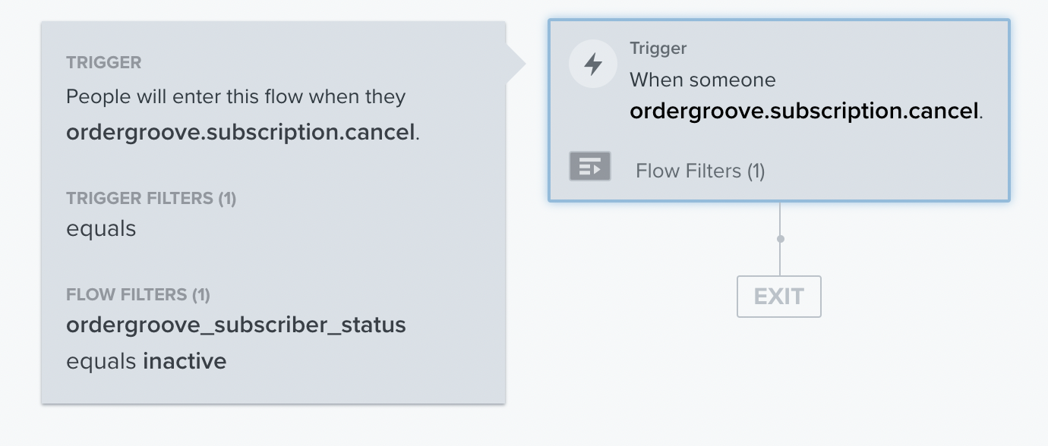Click the panel's arrow pointer toward trigger card

coord(516,64)
